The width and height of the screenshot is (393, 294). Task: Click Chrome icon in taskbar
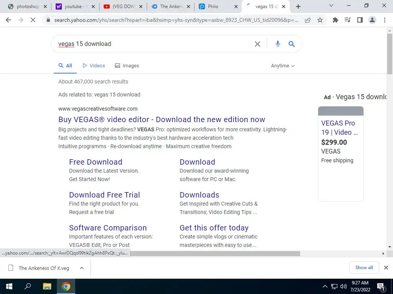click(66, 286)
